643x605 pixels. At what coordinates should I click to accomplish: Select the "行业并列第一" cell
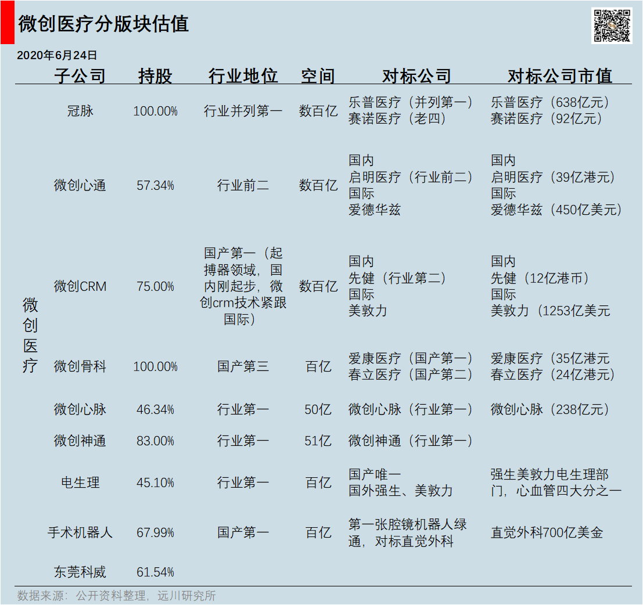coord(243,111)
